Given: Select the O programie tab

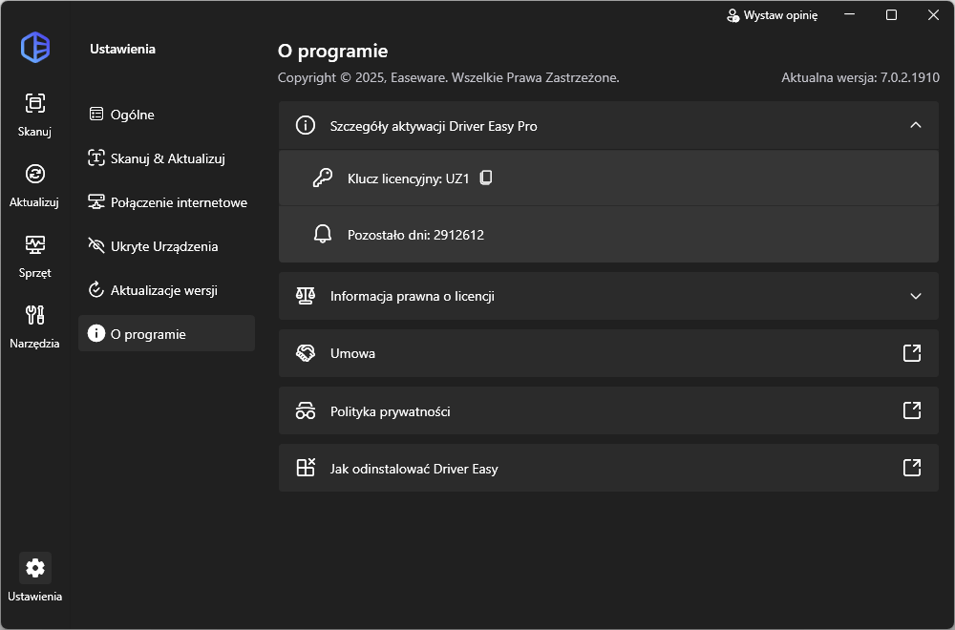Looking at the screenshot, I should point(166,333).
